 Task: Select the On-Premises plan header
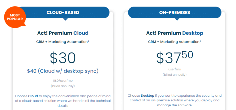coord(175,13)
